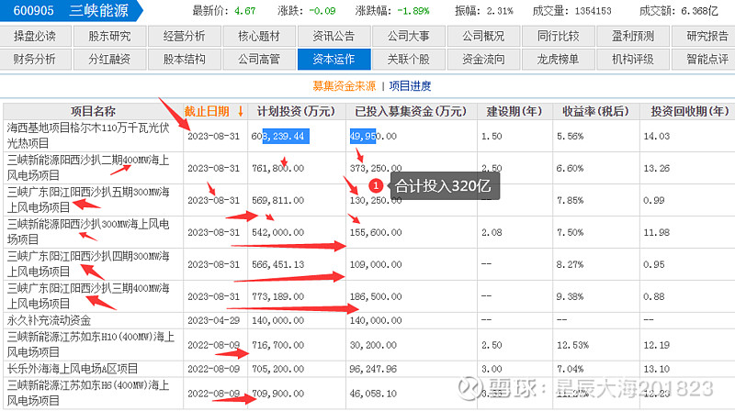Select the 永久补充流动资金 row
The height and width of the screenshot is (411, 735).
369,321
